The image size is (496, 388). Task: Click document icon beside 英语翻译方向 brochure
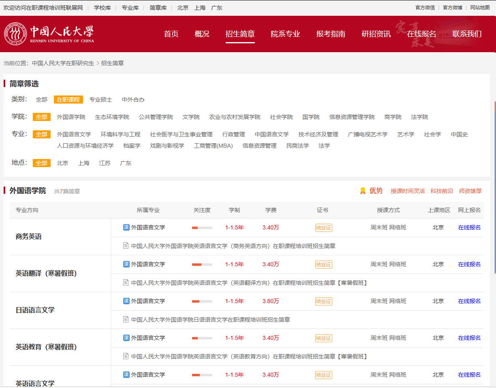tap(126, 282)
